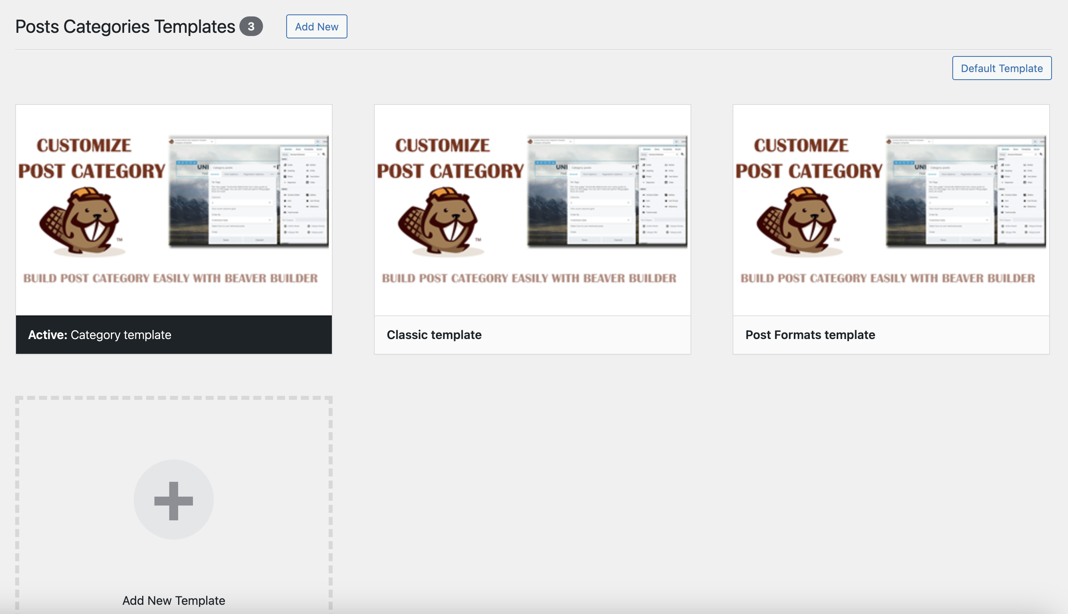The height and width of the screenshot is (614, 1068).
Task: Click the Beaver Builder tagline in Classic template thumbnail
Action: 529,278
